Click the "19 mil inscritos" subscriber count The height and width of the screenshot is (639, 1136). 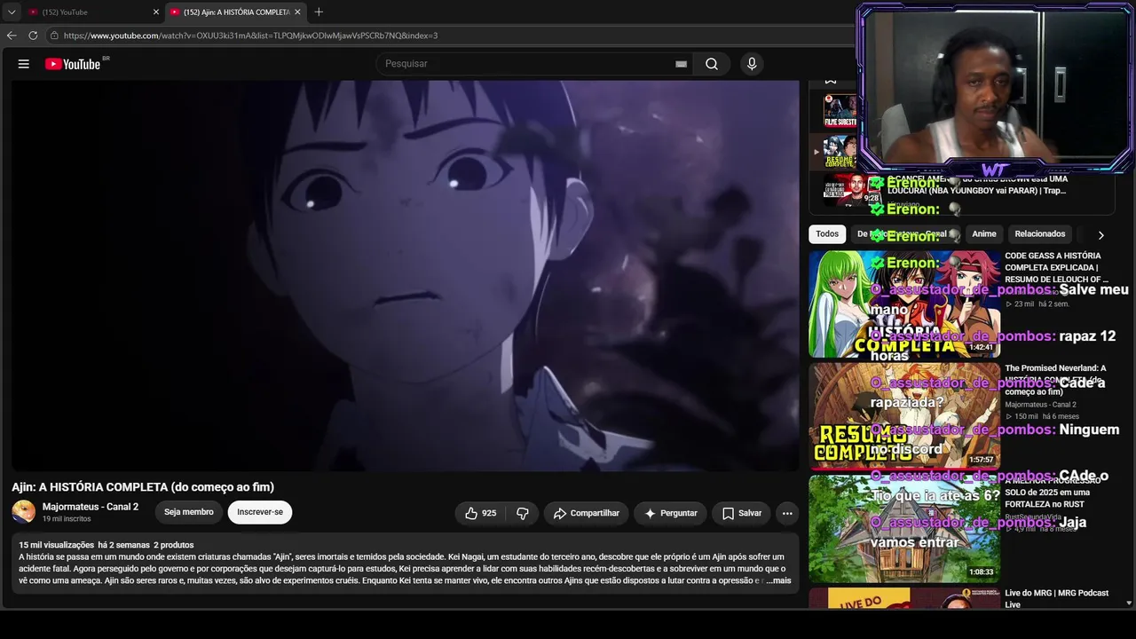67,519
